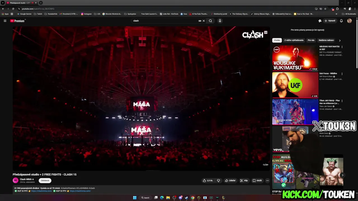Open the Clash MMA channel avatar

[x=15, y=180]
